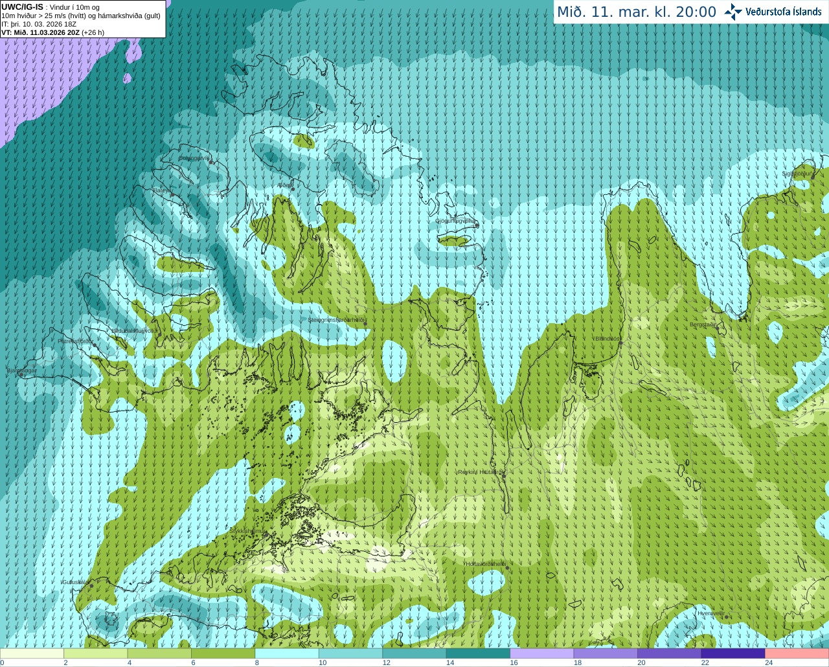This screenshot has width=829, height=667.
Task: Click the 20–22 m/s violet swatch
Action: click(669, 653)
